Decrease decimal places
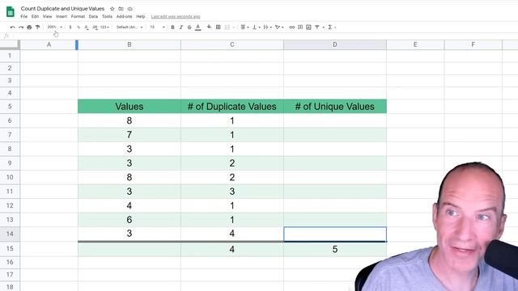Image resolution: width=518 pixels, height=291 pixels. [x=87, y=27]
